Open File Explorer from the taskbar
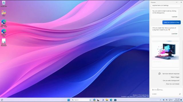 coord(107,100)
